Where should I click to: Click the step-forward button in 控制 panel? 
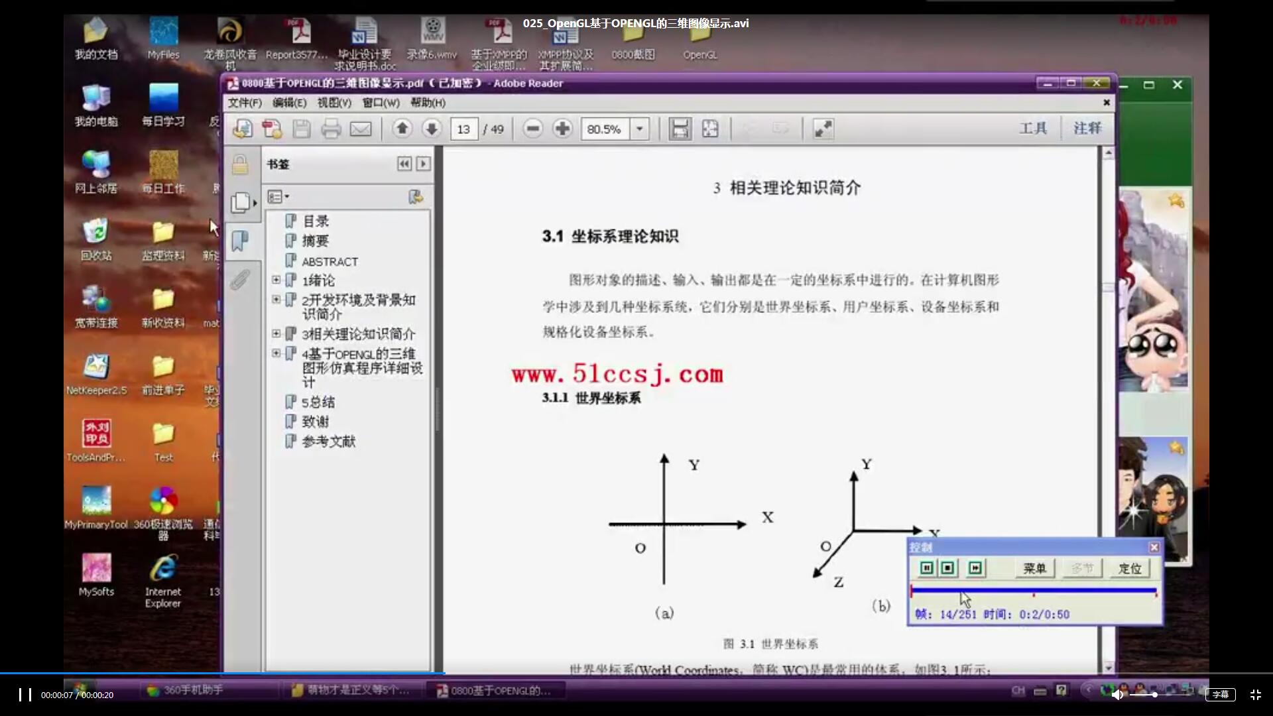click(975, 568)
